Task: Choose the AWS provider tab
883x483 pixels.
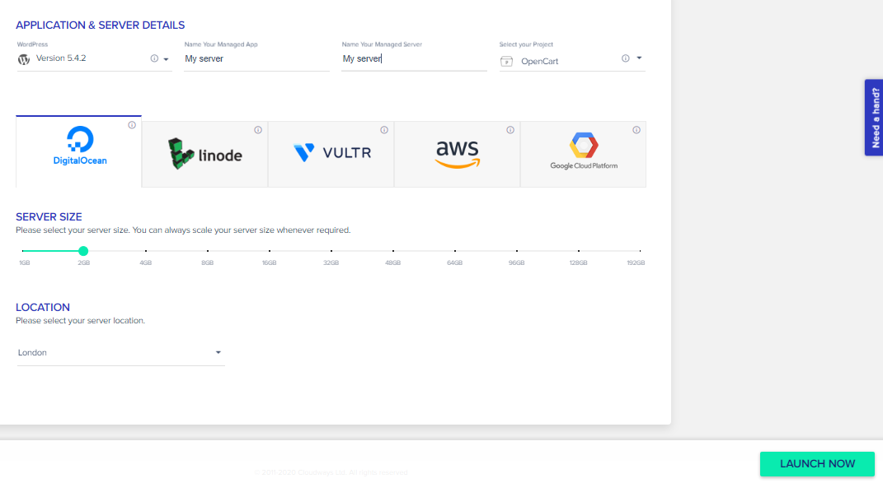Action: (x=458, y=154)
